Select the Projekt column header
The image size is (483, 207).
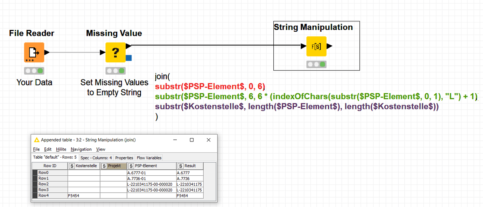pyautogui.click(x=113, y=166)
